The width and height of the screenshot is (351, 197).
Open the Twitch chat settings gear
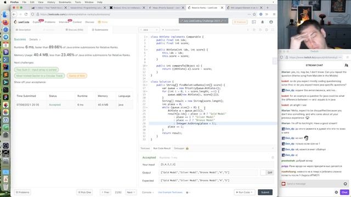(336, 192)
